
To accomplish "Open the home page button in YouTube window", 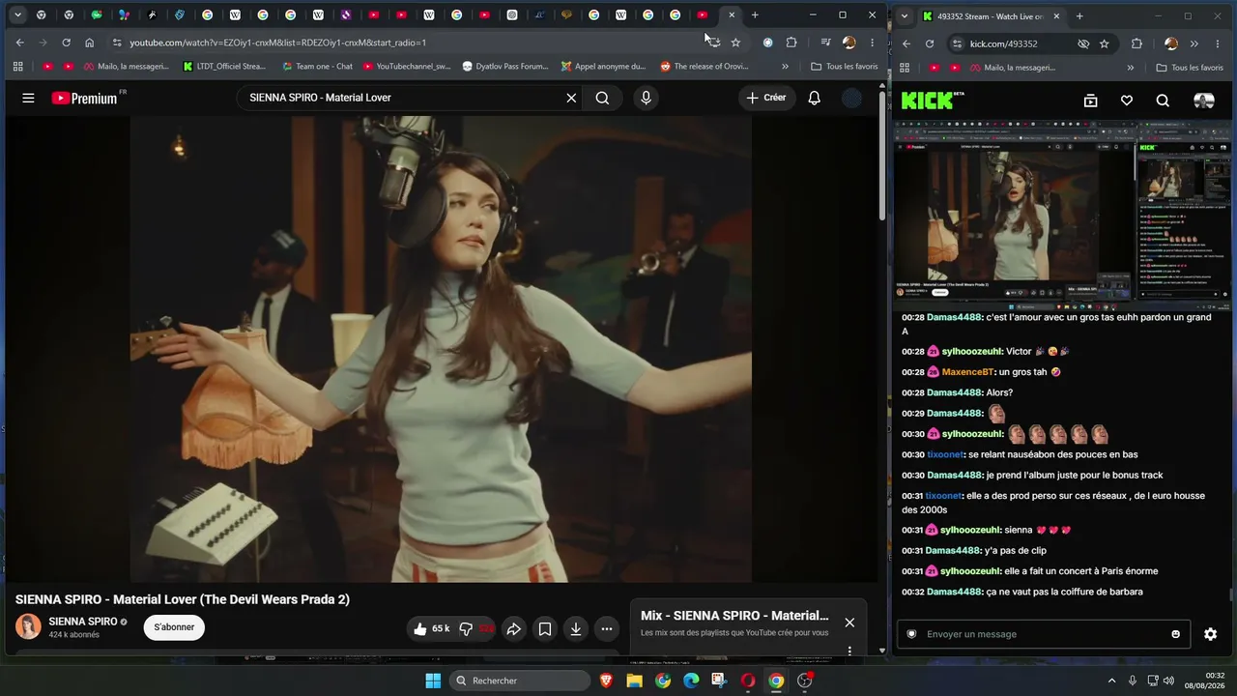I will (89, 43).
